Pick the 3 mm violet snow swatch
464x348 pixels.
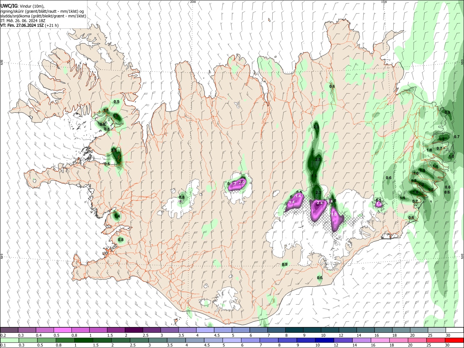(169, 330)
